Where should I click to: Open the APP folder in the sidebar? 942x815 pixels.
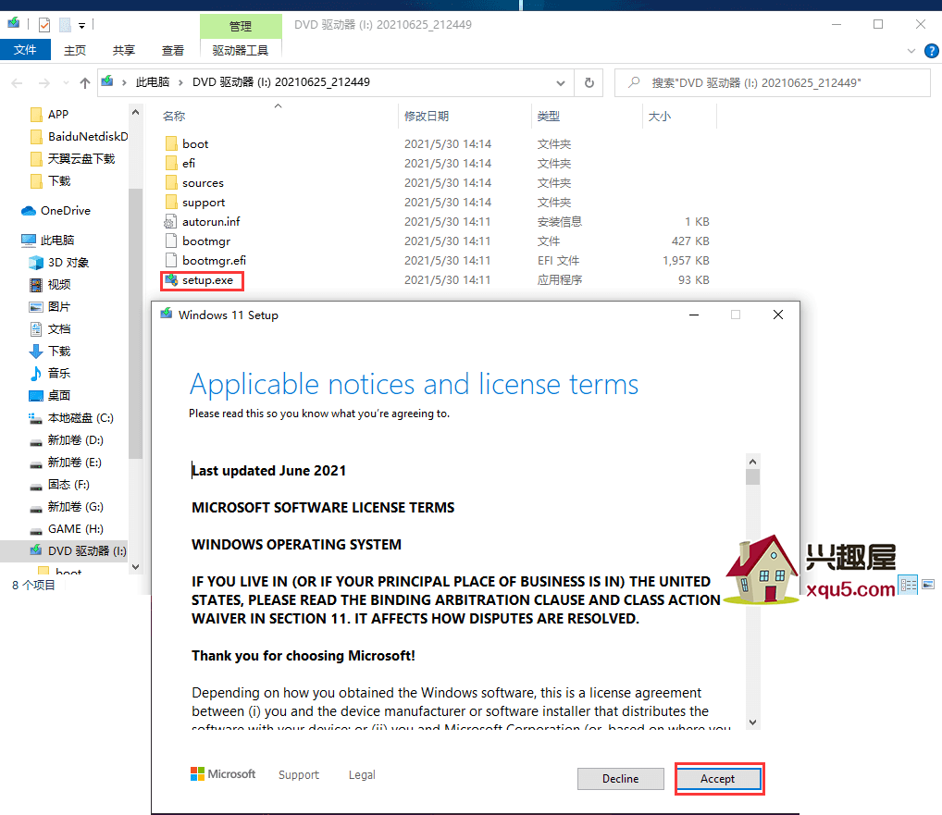point(57,114)
